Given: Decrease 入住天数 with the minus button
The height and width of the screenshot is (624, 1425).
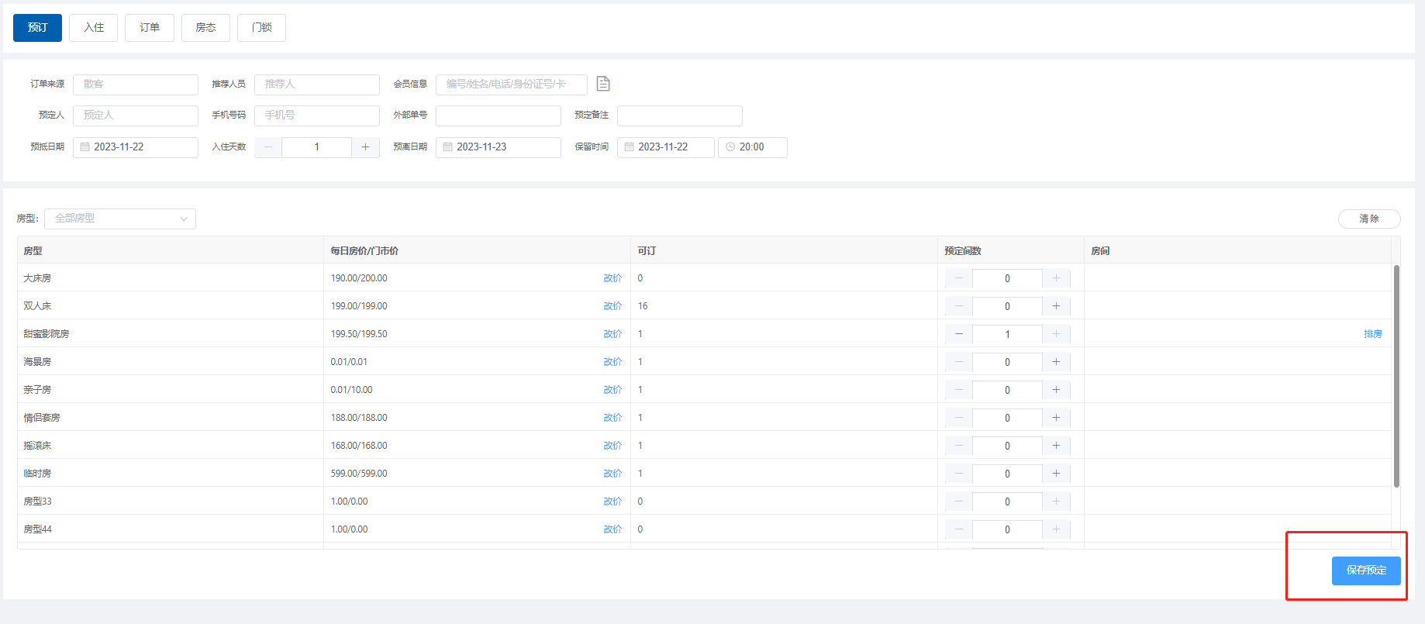Looking at the screenshot, I should (268, 147).
